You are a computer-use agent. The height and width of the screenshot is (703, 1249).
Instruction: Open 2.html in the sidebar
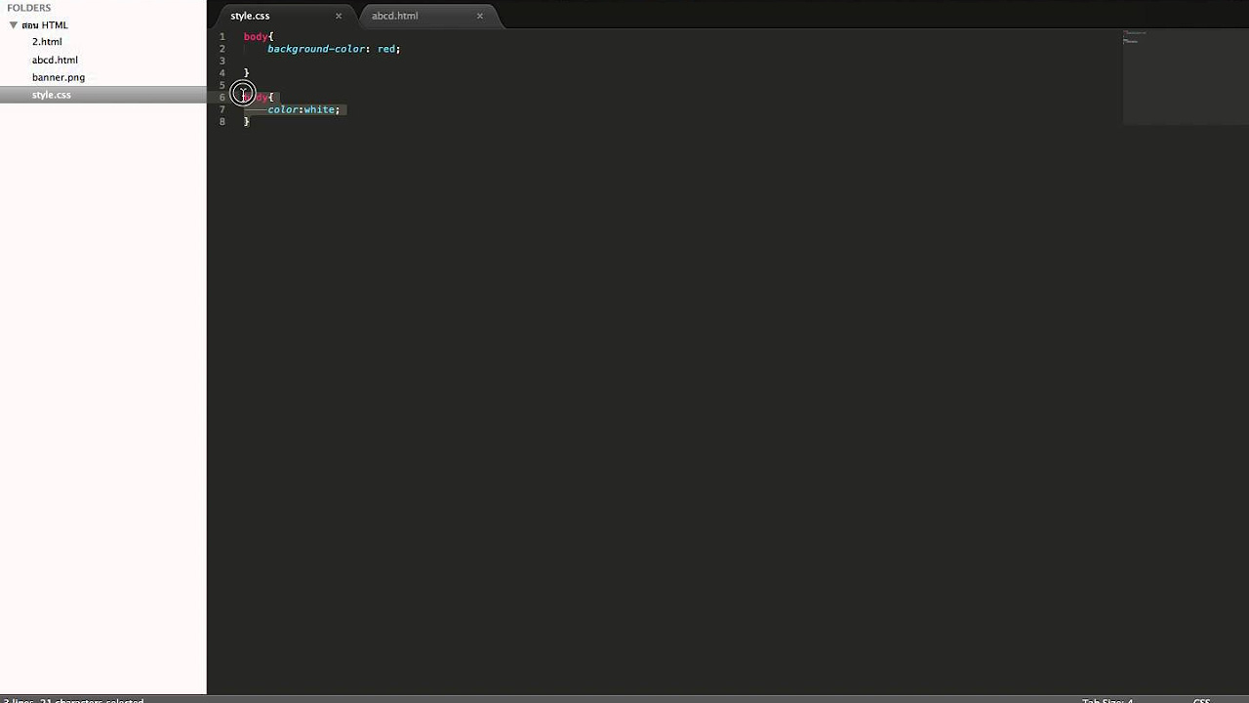coord(47,42)
